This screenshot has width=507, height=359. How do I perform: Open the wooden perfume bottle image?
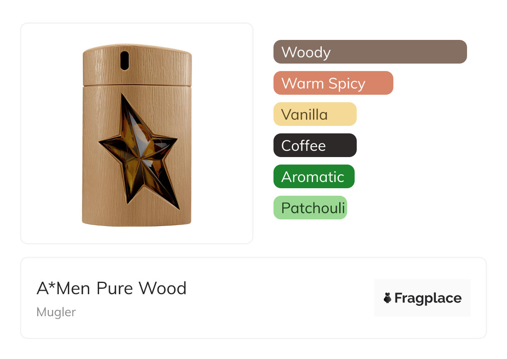pyautogui.click(x=137, y=135)
